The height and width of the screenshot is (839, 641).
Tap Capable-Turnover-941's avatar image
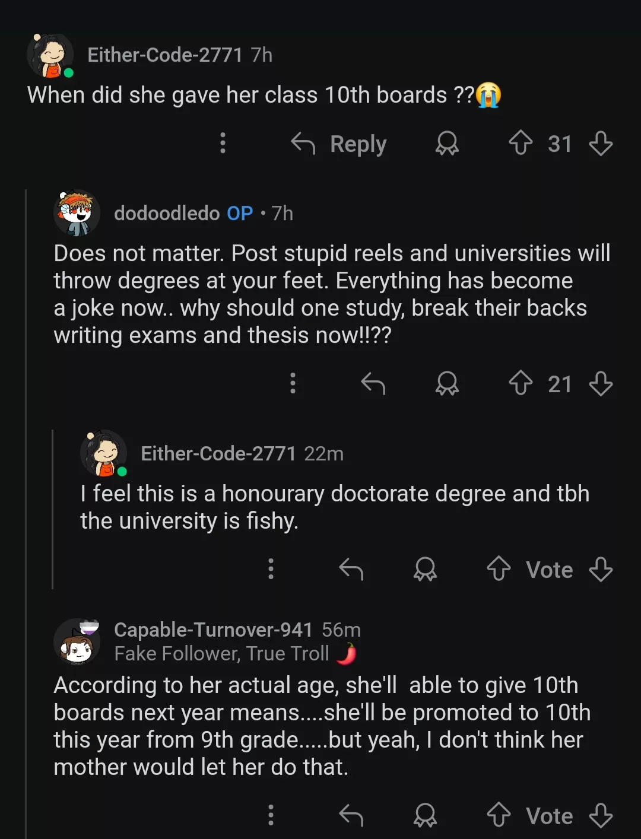[77, 642]
